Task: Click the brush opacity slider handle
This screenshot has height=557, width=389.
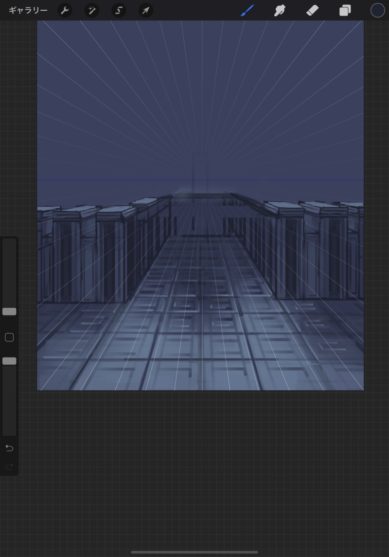Action: [x=9, y=361]
